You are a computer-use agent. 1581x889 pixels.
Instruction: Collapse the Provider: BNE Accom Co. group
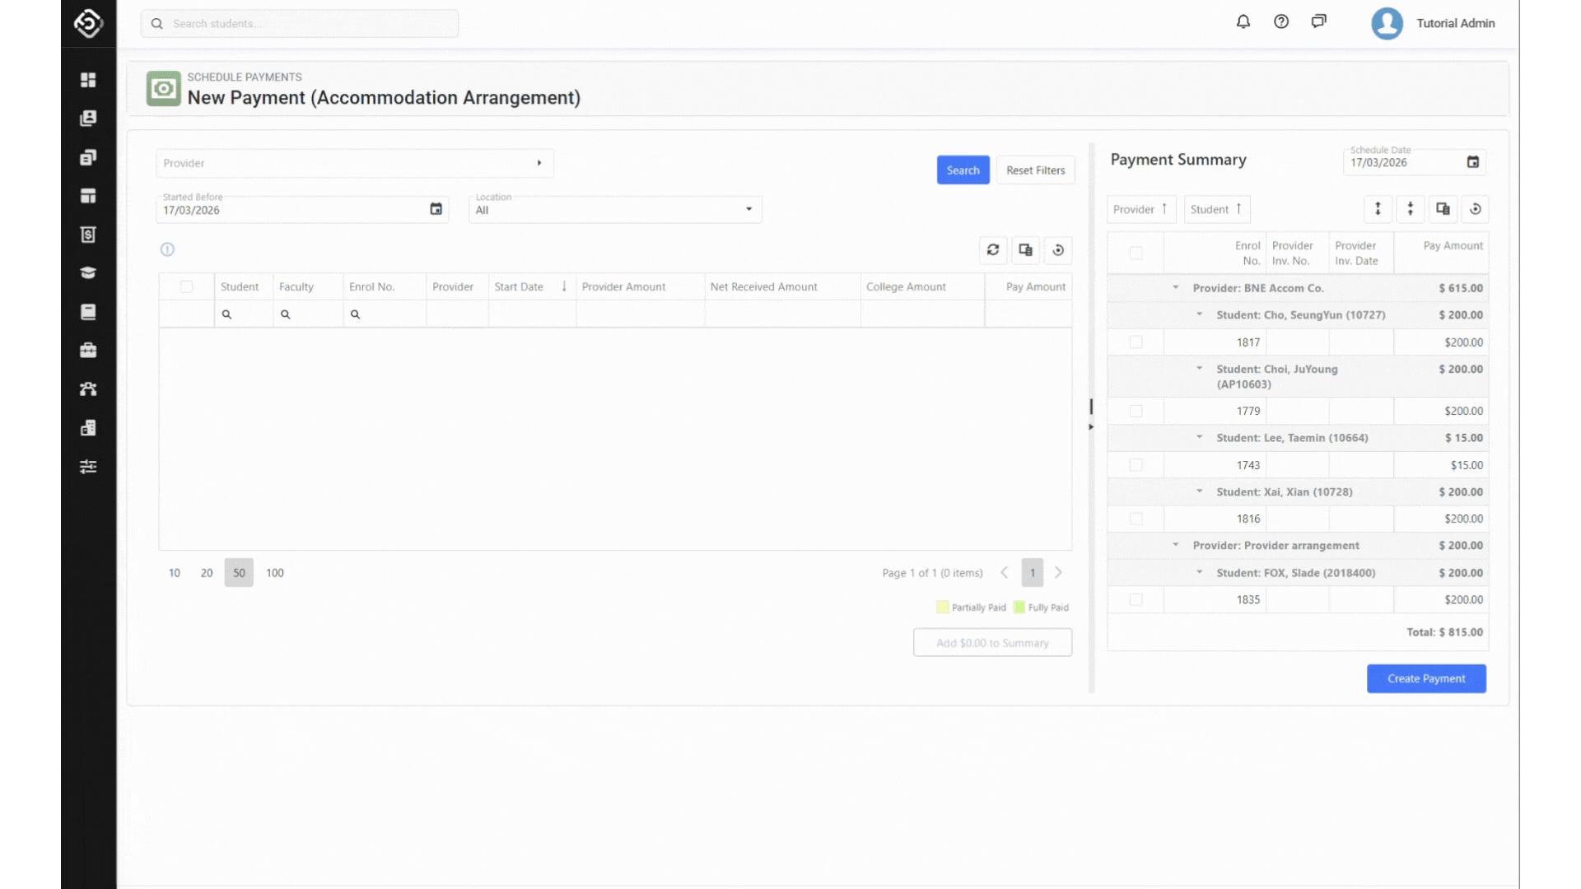[1176, 288]
